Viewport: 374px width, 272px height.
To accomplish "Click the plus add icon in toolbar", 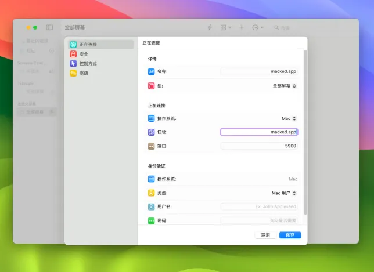I will (x=242, y=27).
